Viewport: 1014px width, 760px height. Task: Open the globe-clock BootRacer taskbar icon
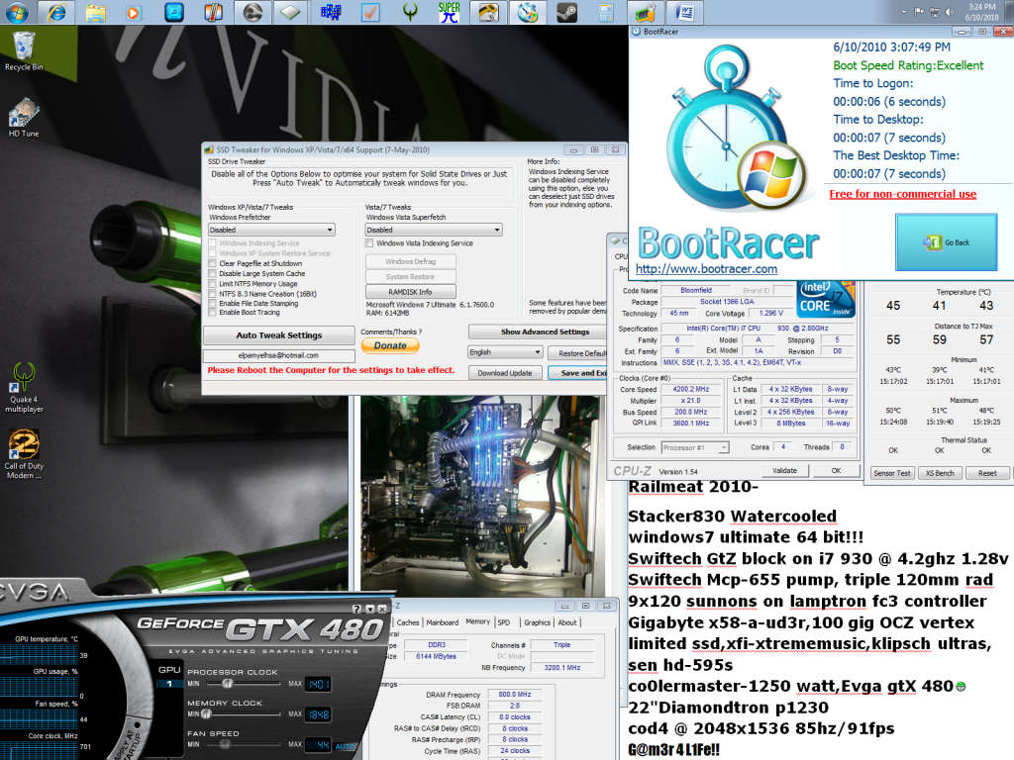point(528,12)
